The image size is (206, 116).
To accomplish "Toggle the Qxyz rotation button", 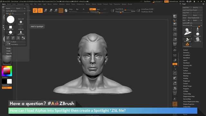I will point(175,64).
